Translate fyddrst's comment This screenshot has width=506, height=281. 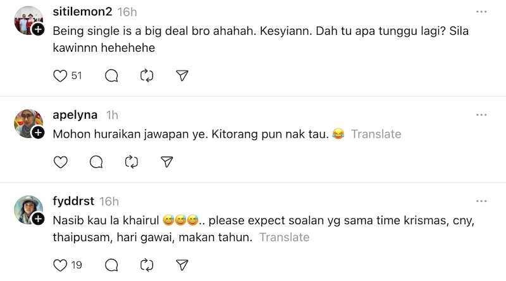coord(284,237)
